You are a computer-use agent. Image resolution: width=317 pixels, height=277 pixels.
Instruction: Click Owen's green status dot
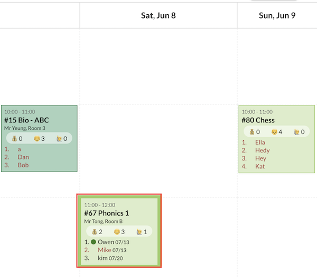(94, 242)
